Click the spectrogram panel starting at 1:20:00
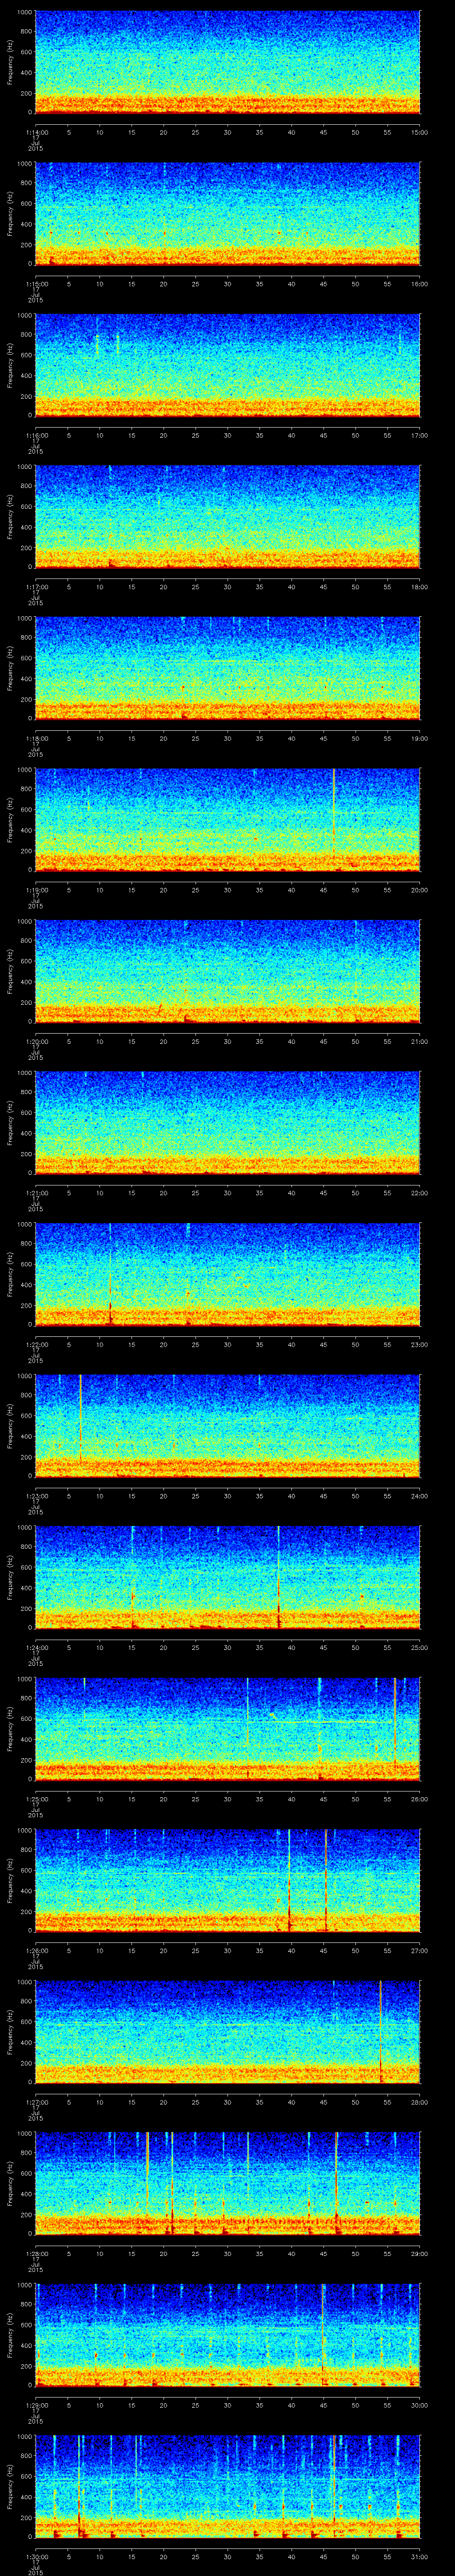 pos(227,971)
